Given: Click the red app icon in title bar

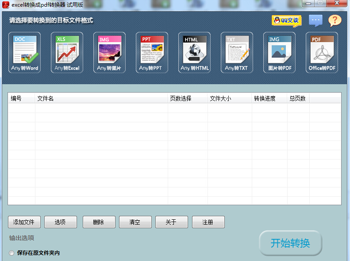Looking at the screenshot, I should [6, 5].
